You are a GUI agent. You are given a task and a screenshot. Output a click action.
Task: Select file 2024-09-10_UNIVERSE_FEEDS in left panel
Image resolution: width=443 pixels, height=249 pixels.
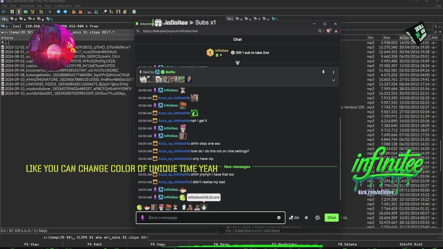click(x=65, y=84)
